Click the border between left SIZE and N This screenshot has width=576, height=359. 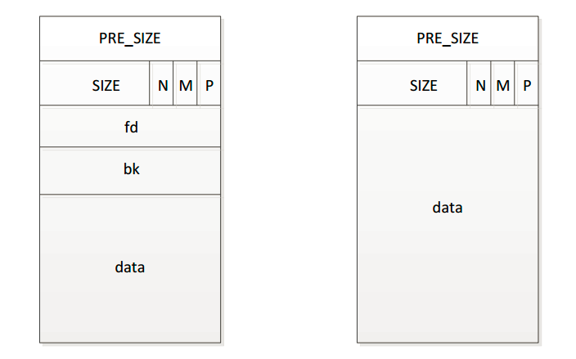(x=150, y=83)
